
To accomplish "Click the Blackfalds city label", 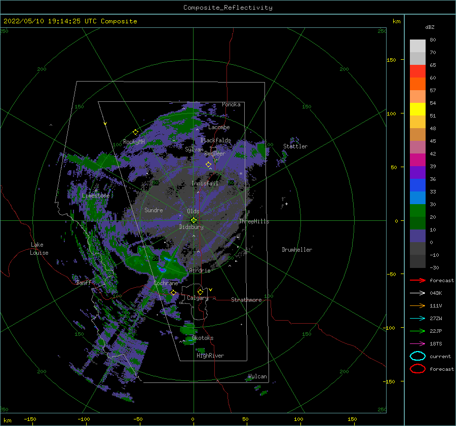I will click(215, 140).
